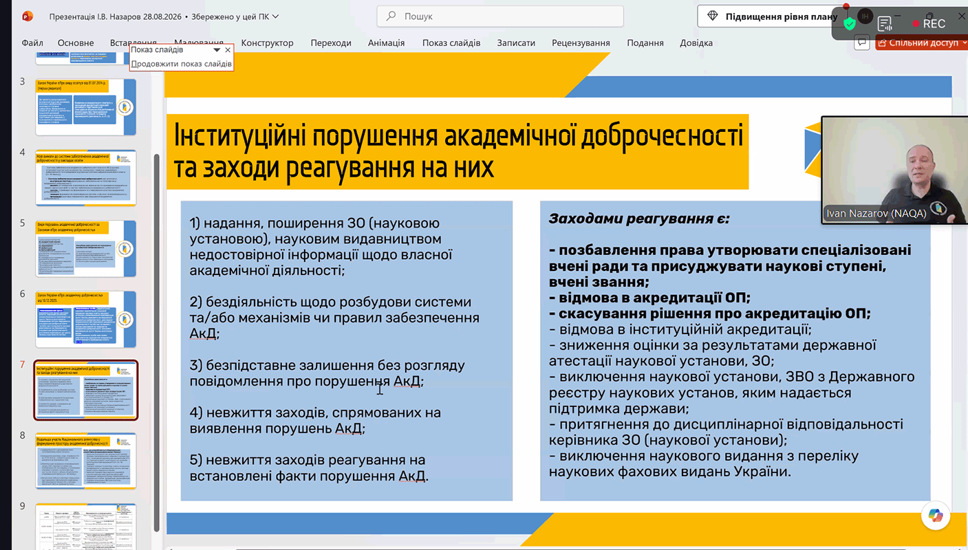Switch to the Рецензування tab
The width and height of the screenshot is (968, 550).
tap(581, 43)
